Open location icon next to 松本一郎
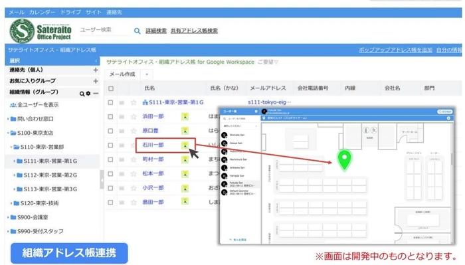Image resolution: width=465 pixels, height=265 pixels. [185, 174]
